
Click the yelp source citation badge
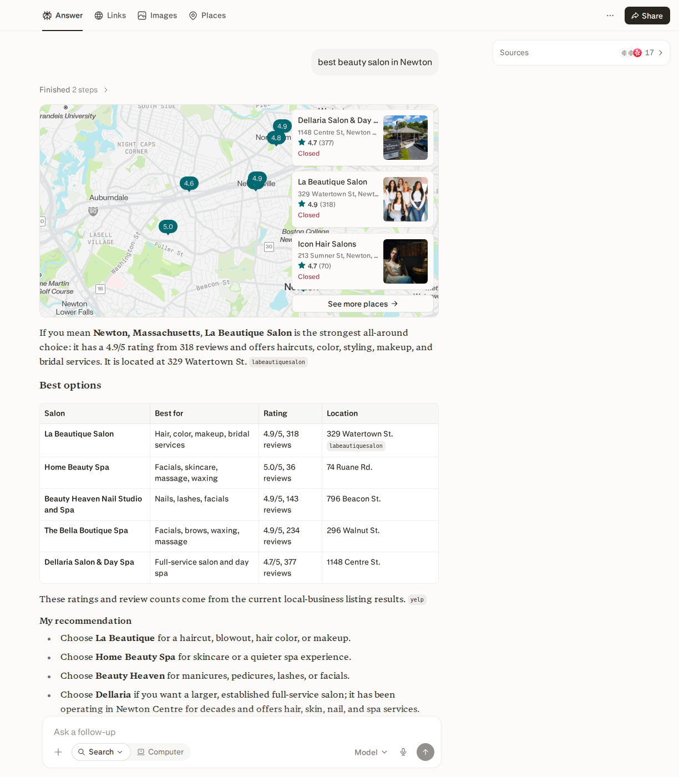pyautogui.click(x=417, y=599)
